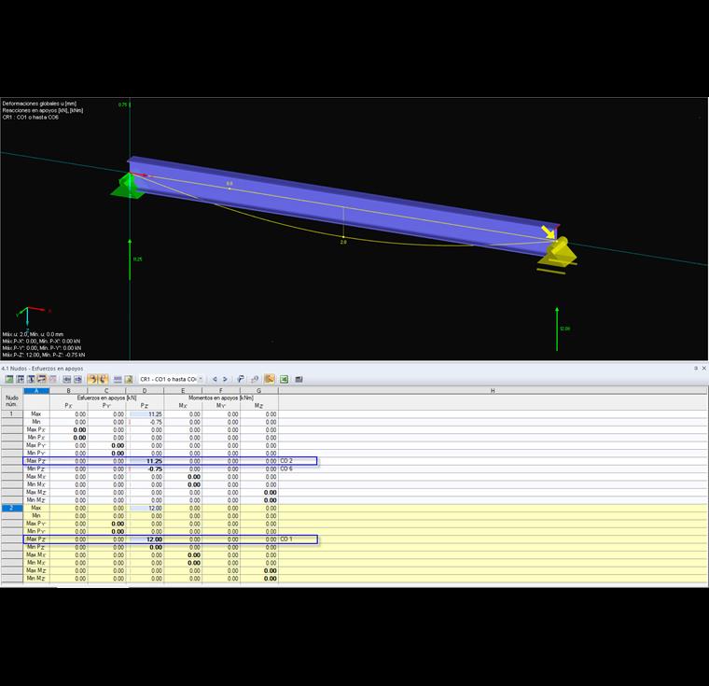Image resolution: width=709 pixels, height=686 pixels.
Task: Select column header D above Pz
Action: (x=145, y=390)
